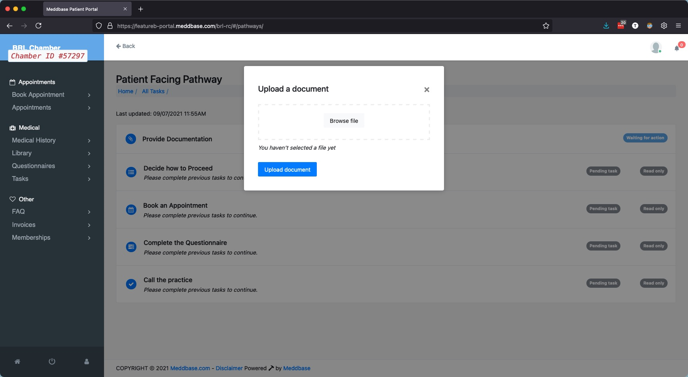The width and height of the screenshot is (688, 377).
Task: Expand Medical History sidebar entry
Action: click(51, 140)
